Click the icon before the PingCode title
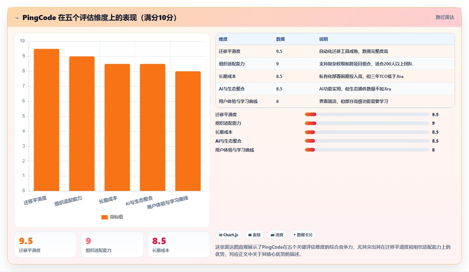The width and height of the screenshot is (469, 272). pos(17,18)
